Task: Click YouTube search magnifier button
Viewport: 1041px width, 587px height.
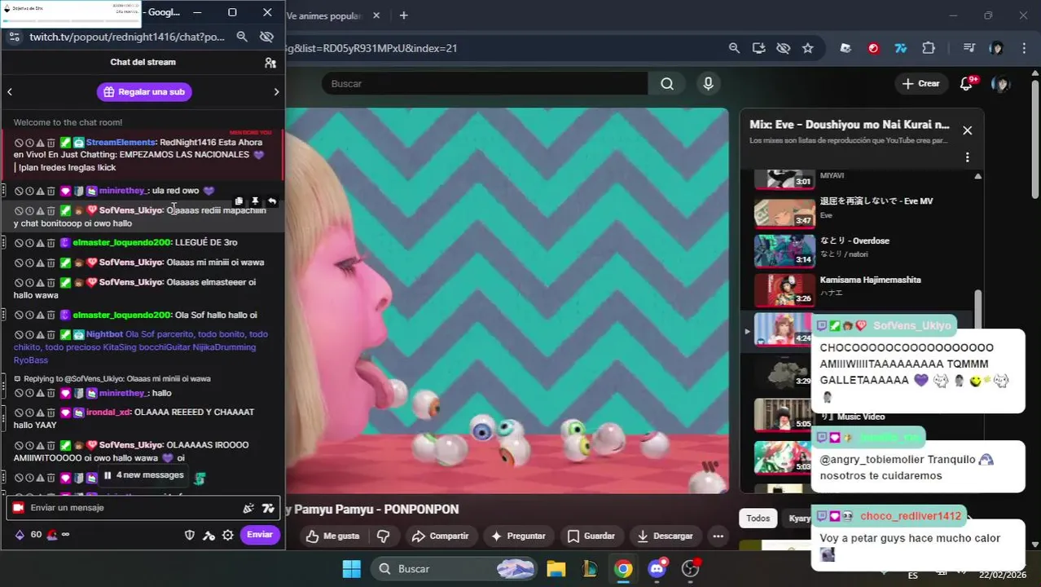Action: (x=667, y=84)
